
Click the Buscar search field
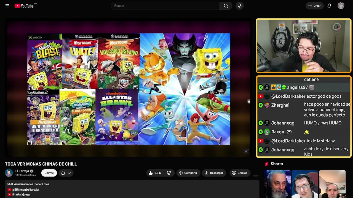pyautogui.click(x=165, y=6)
